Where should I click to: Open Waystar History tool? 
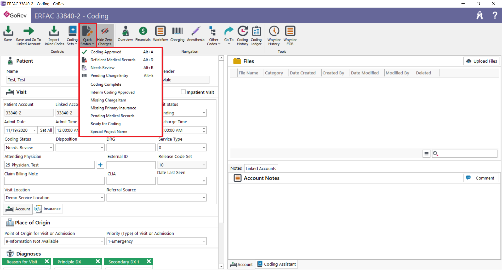click(274, 36)
